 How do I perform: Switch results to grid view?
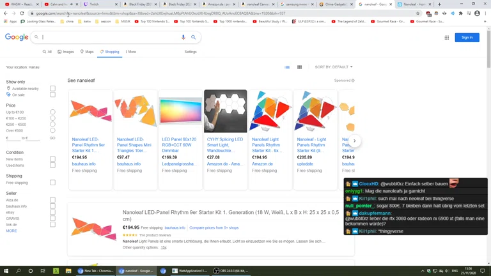point(299,67)
